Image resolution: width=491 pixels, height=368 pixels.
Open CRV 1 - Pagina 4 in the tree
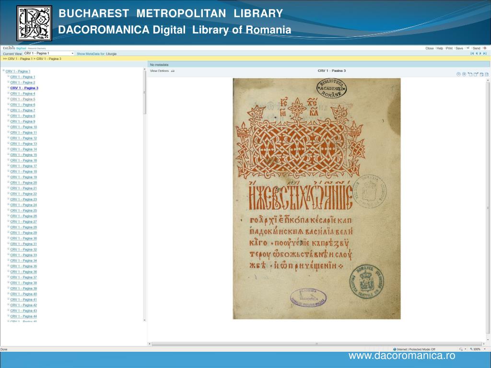pos(23,93)
